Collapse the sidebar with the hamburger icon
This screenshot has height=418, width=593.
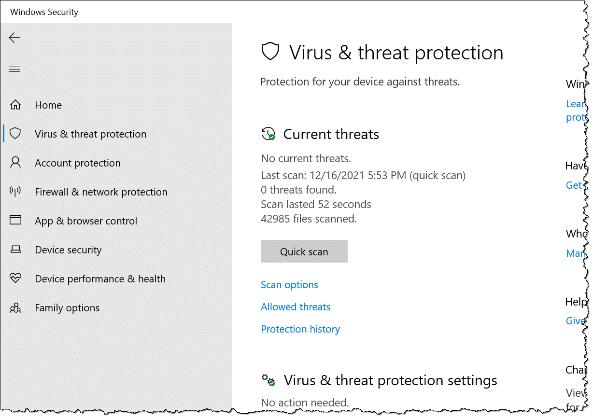[14, 69]
